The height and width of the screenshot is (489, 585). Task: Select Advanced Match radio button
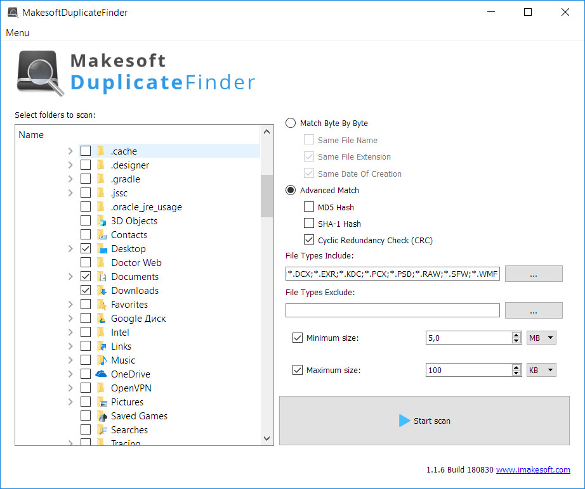point(291,190)
